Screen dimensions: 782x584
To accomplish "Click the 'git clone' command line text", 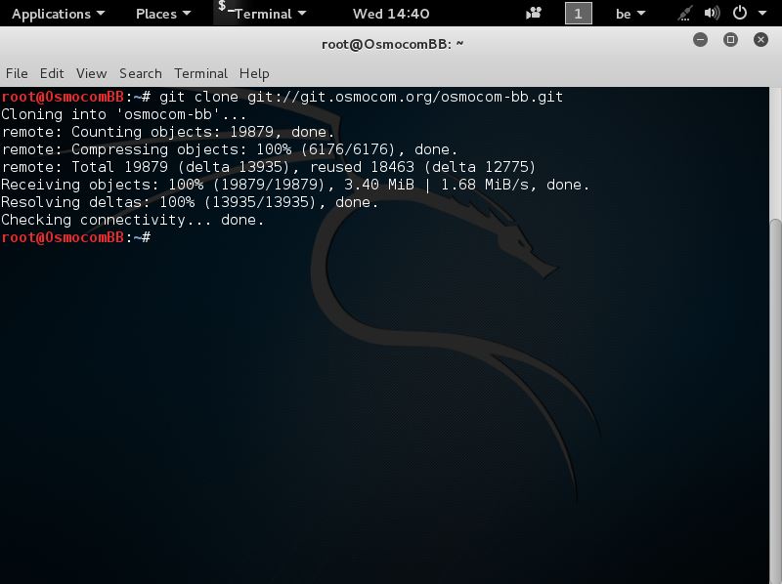I will coord(361,97).
